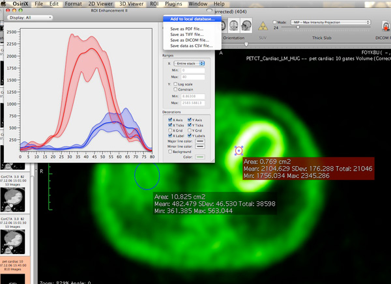Viewport: 391px width, 284px height.
Task: Open the Display: All dropdown
Action: click(30, 18)
